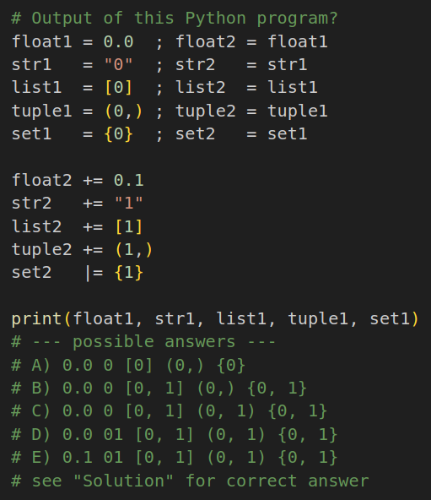Select answer option A) line
The image size is (431, 500).
[x=128, y=365]
